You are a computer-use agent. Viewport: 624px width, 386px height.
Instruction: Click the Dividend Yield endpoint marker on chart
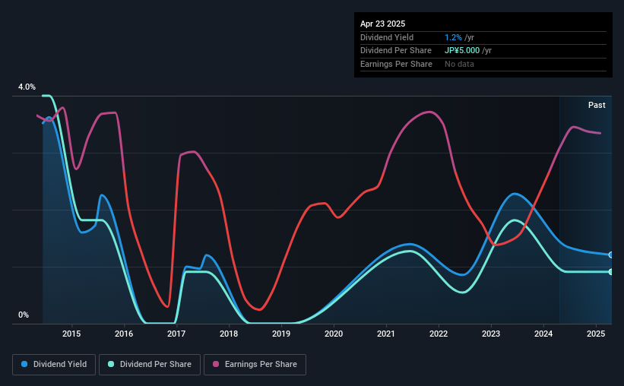click(610, 255)
